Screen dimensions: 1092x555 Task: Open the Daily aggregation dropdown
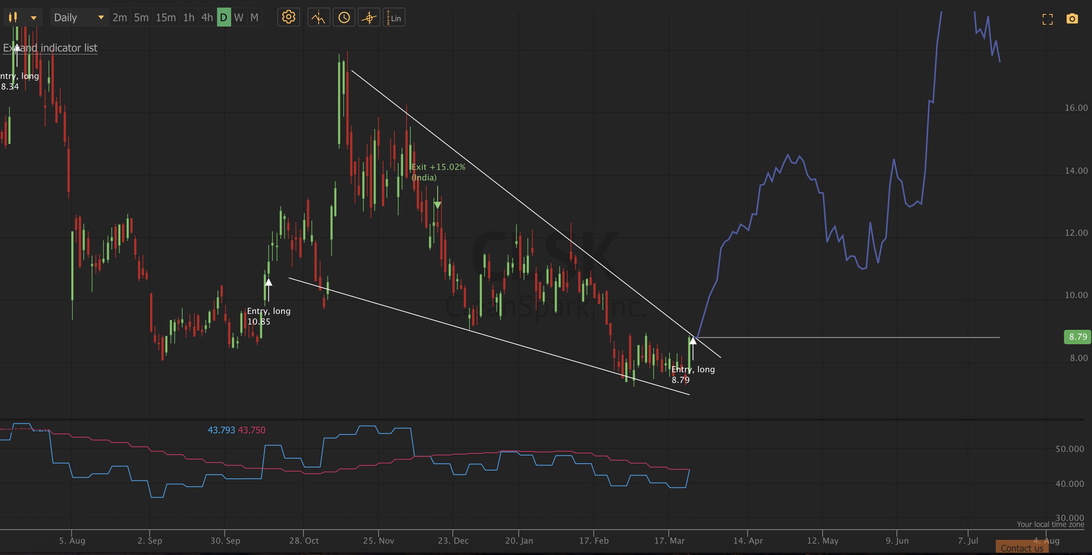click(79, 18)
